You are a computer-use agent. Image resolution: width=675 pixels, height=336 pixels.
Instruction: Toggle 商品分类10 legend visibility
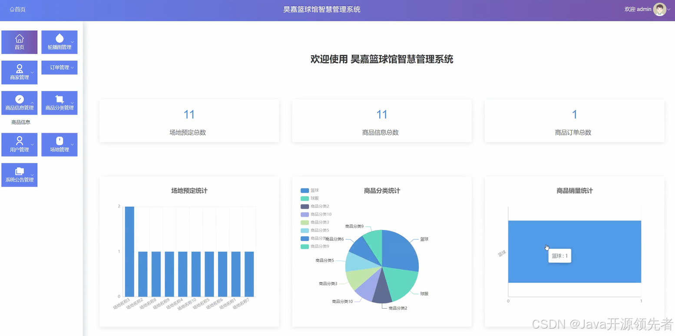point(314,214)
